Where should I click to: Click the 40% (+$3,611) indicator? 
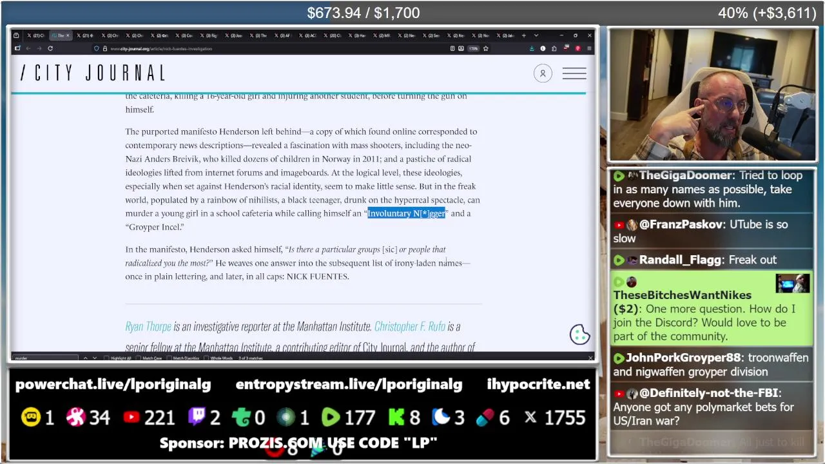pos(767,13)
